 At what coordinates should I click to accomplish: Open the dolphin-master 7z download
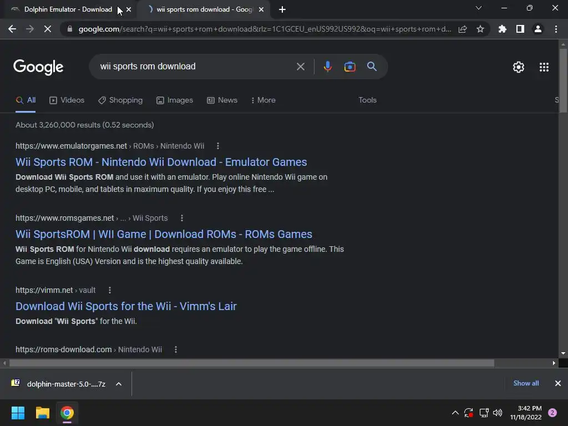60,384
